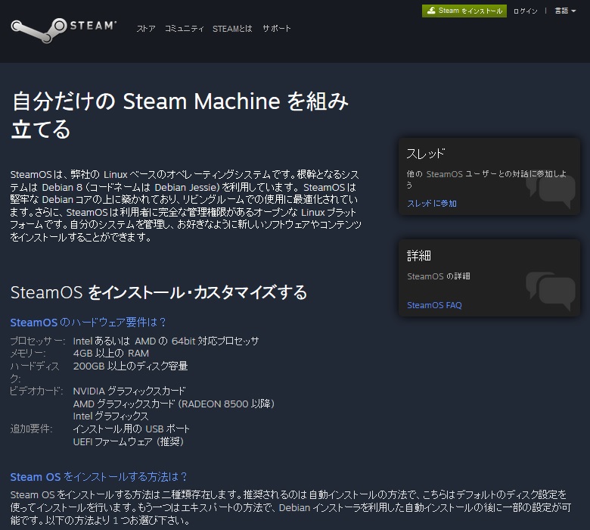Open the 言語 language dropdown

point(565,11)
